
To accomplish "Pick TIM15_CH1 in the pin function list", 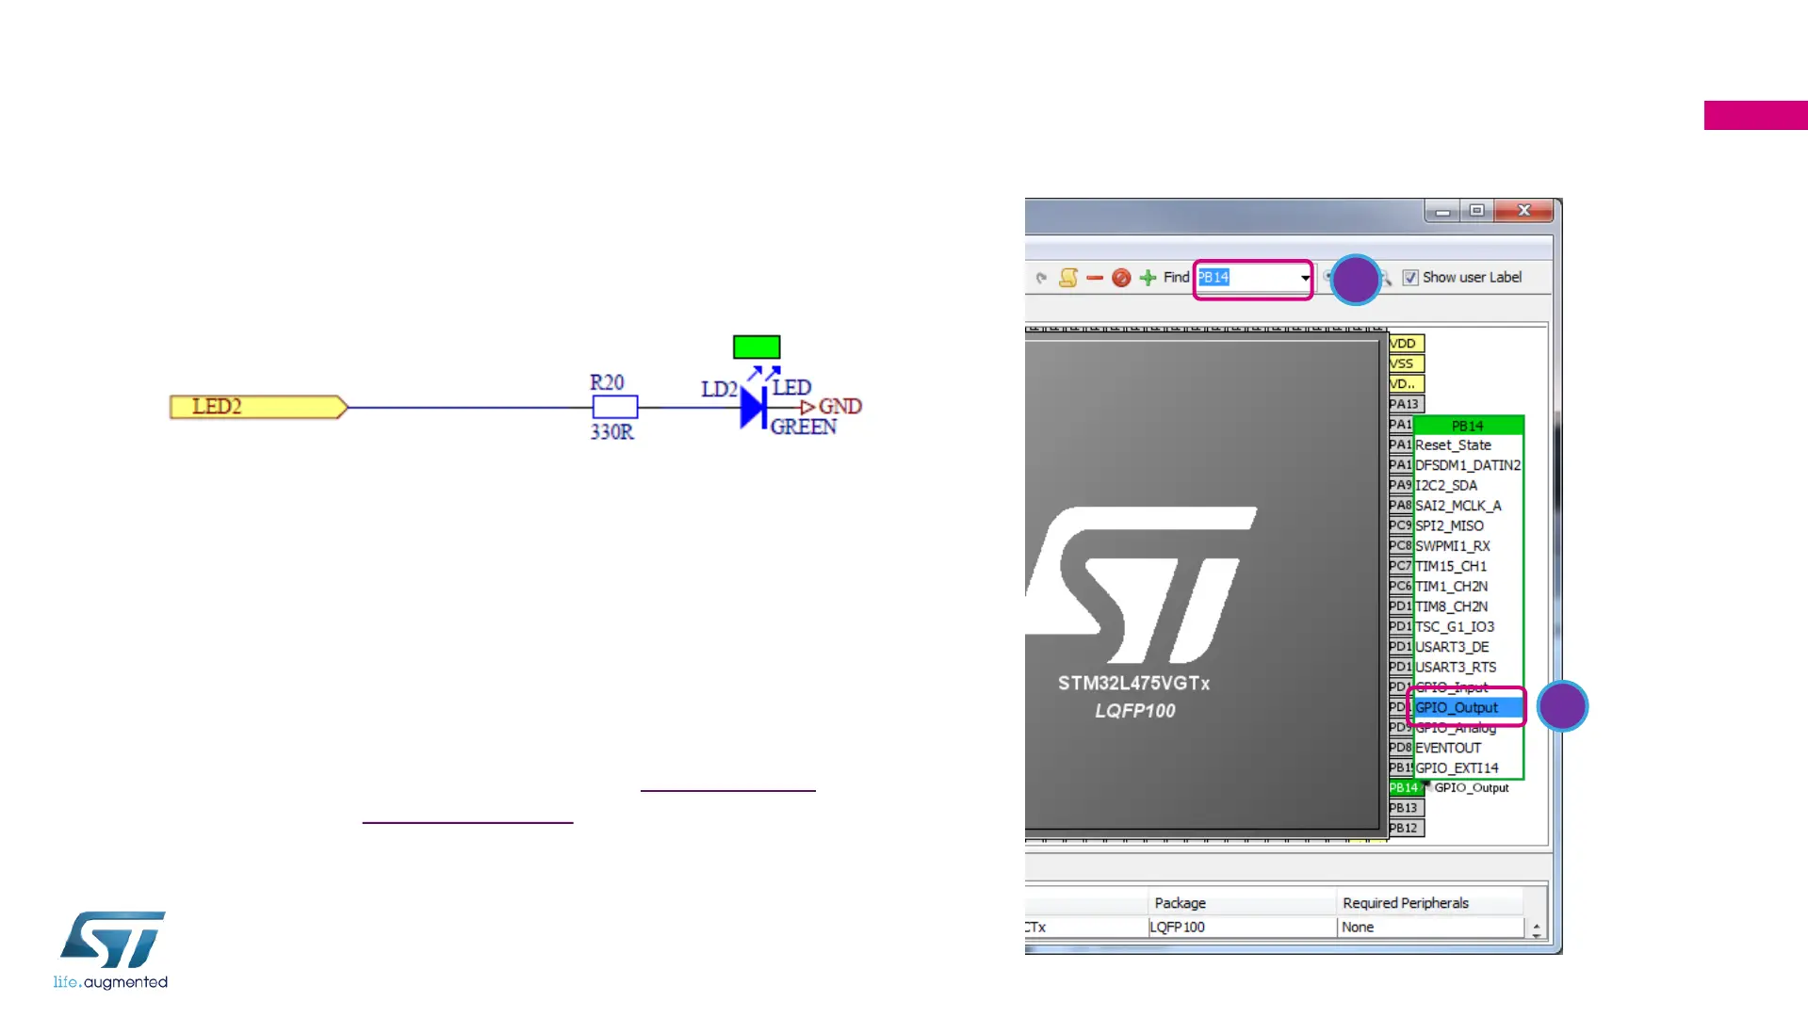I will pyautogui.click(x=1468, y=567).
